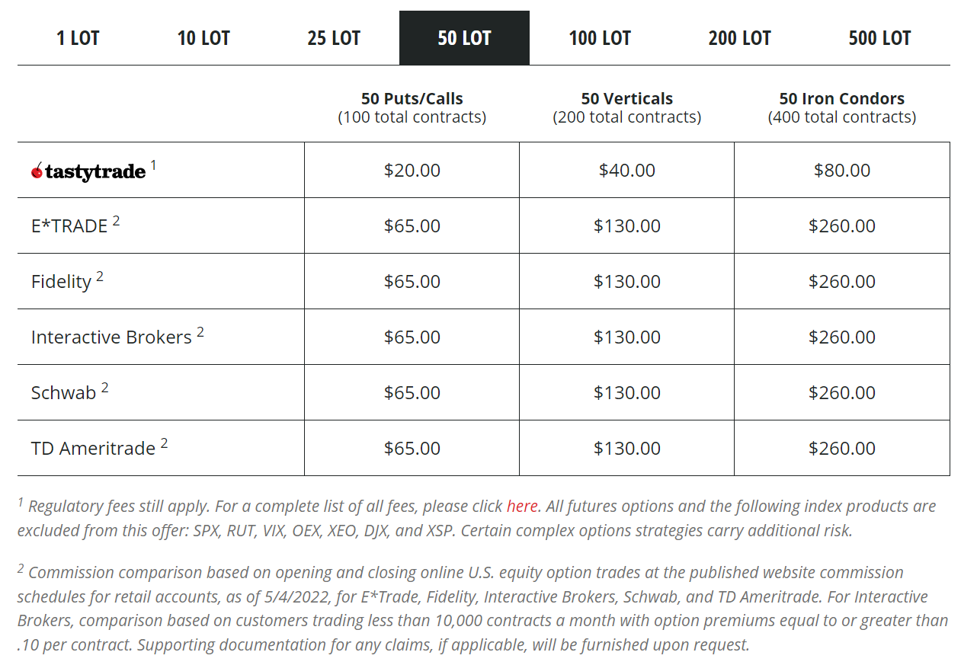Viewport: 977px width, 665px height.
Task: Click the Schwab row label
Action: (x=63, y=393)
